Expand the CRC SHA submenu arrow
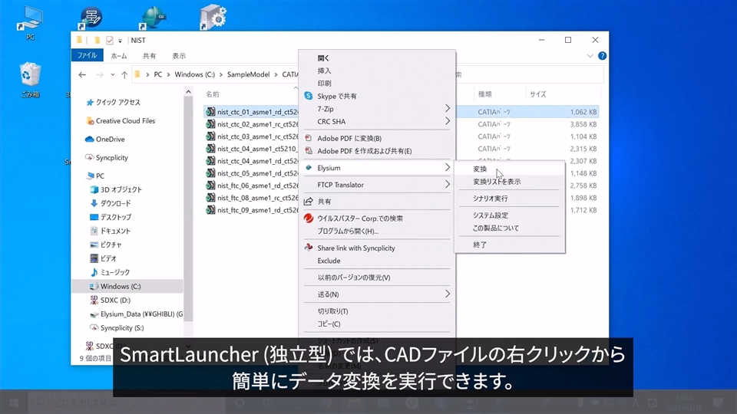The image size is (737, 414). (x=447, y=121)
